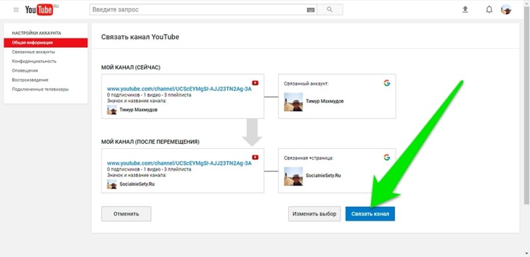530x257 pixels.
Task: Click the upload video icon
Action: [466, 9]
